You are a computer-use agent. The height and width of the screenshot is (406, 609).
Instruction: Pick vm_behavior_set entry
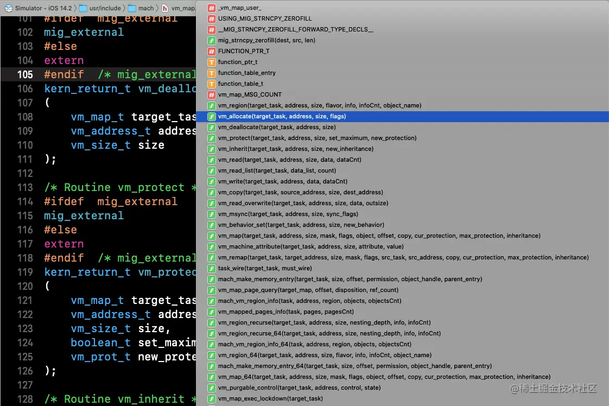click(301, 225)
